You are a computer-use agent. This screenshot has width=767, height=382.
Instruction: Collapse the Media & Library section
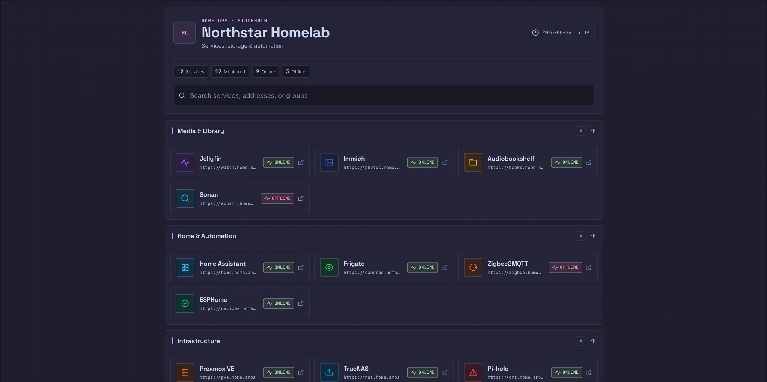(593, 131)
